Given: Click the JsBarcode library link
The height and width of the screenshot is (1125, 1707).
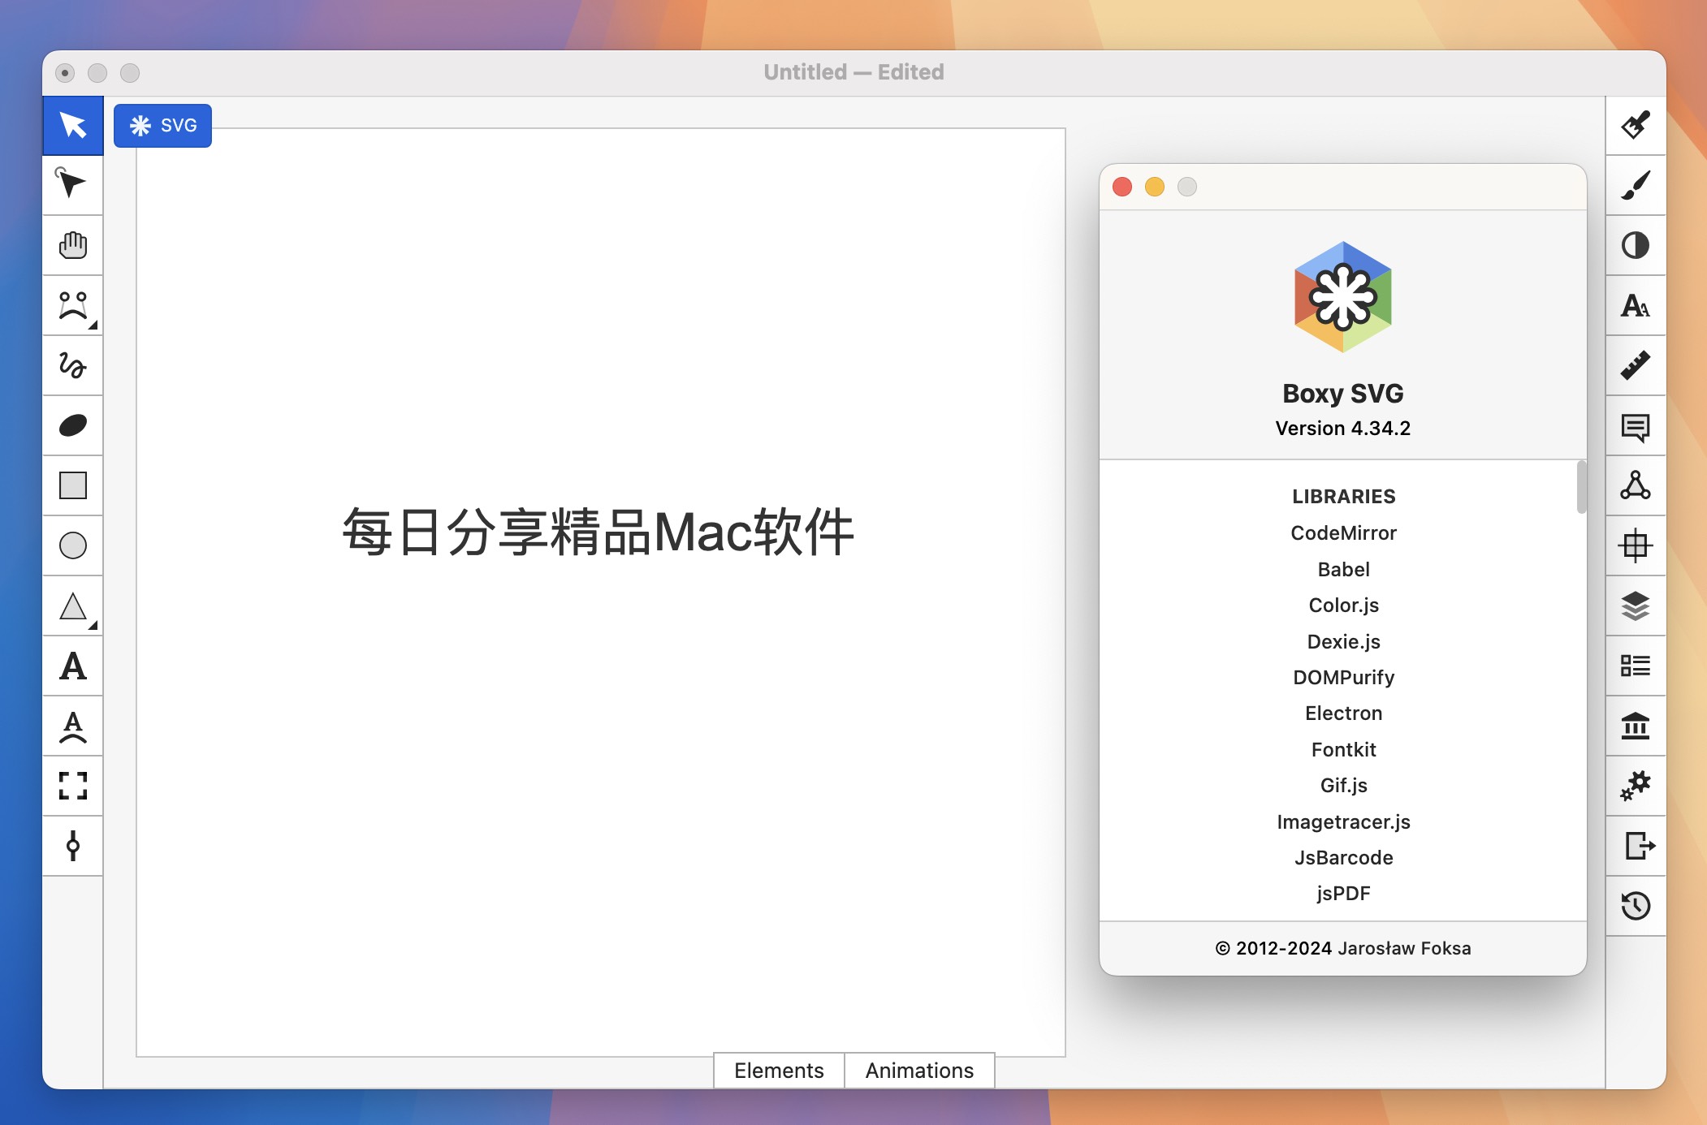Looking at the screenshot, I should pyautogui.click(x=1343, y=857).
